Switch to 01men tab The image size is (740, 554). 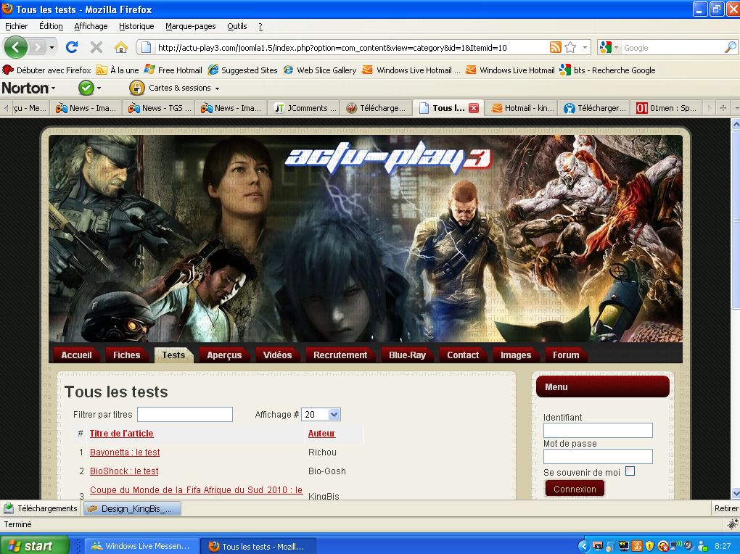(665, 108)
